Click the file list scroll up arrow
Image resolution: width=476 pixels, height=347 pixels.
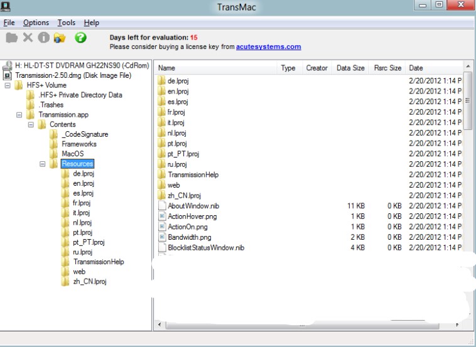pos(468,66)
